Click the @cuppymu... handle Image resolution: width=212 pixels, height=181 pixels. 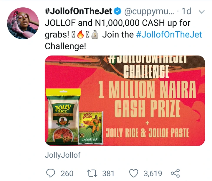point(149,12)
